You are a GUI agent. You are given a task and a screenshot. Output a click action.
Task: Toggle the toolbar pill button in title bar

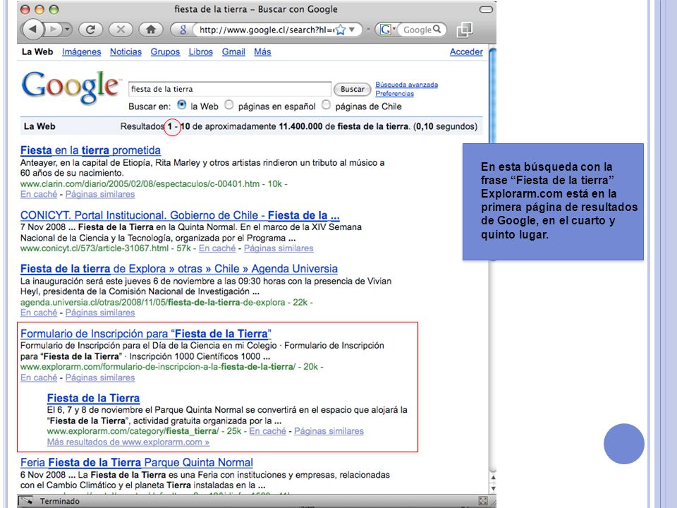[486, 9]
